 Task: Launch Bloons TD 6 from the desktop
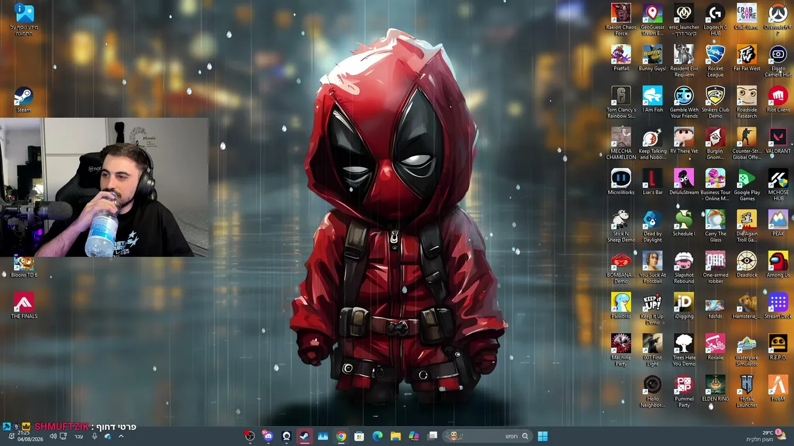[24, 267]
